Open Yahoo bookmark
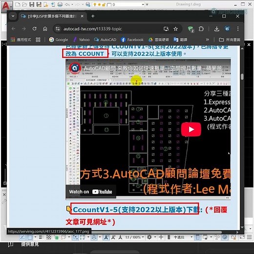Viewport: 254px width, 254px height. pyautogui.click(x=81, y=40)
